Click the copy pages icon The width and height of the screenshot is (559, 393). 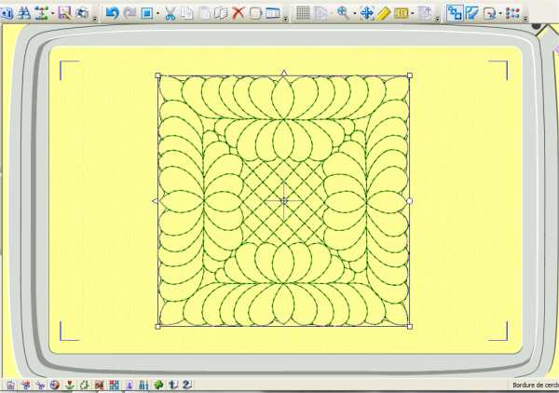pyautogui.click(x=187, y=14)
